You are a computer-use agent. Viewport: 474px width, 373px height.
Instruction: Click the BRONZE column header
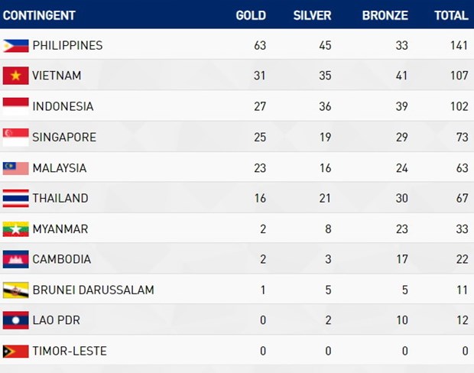[x=385, y=15]
